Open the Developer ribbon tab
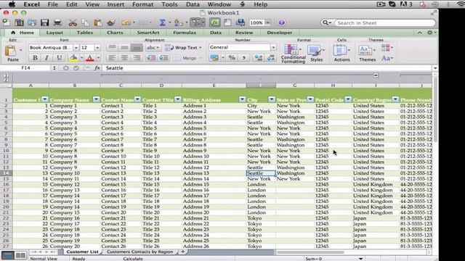 coord(279,33)
